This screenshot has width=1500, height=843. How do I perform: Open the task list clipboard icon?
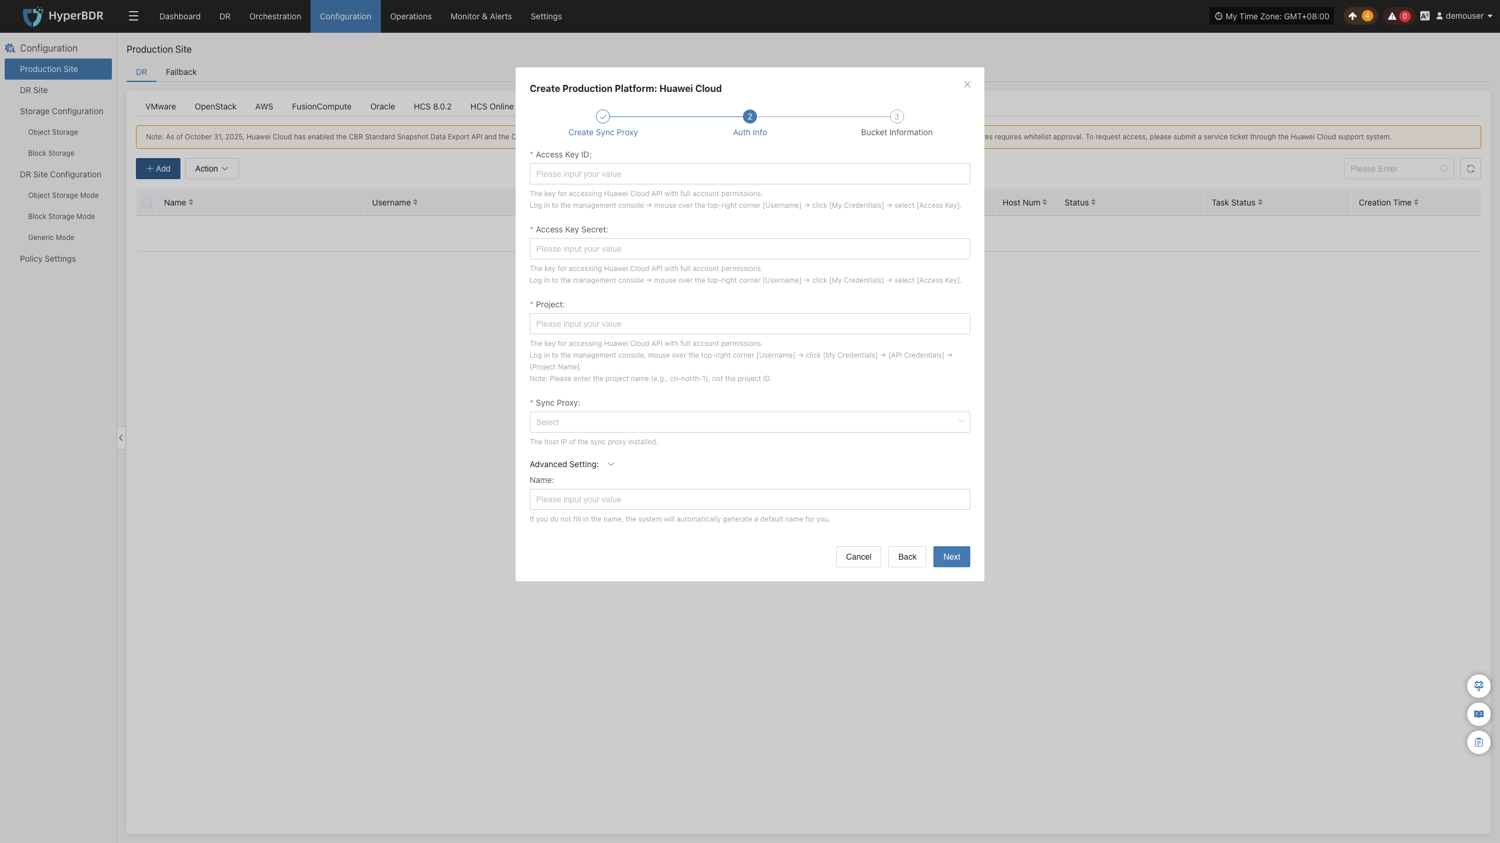(1479, 742)
